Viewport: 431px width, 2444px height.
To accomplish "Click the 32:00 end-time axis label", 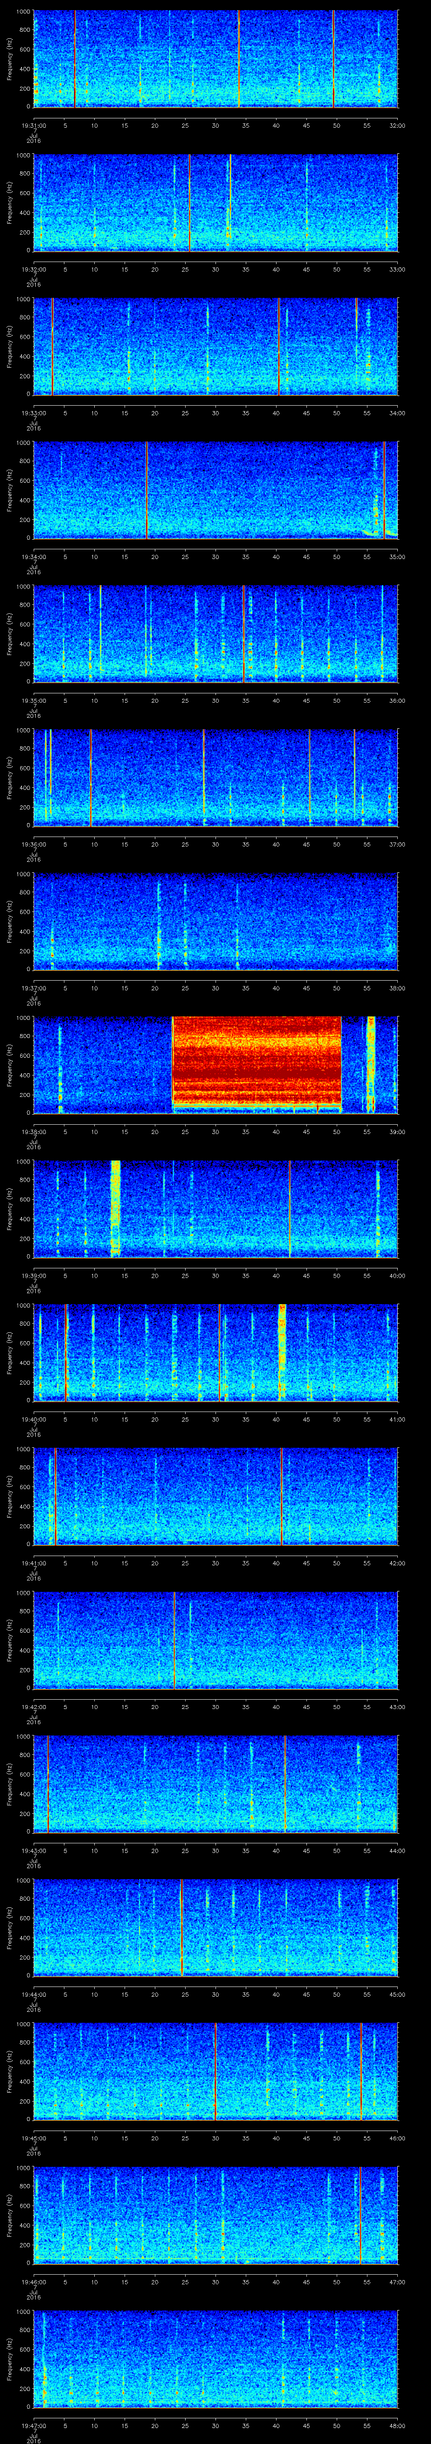I will coord(397,125).
